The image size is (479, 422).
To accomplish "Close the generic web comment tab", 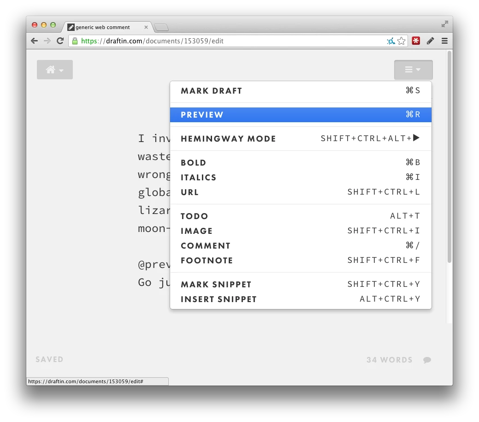I will point(146,27).
